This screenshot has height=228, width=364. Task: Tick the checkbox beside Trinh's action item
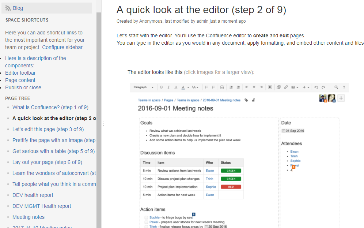(x=146, y=227)
